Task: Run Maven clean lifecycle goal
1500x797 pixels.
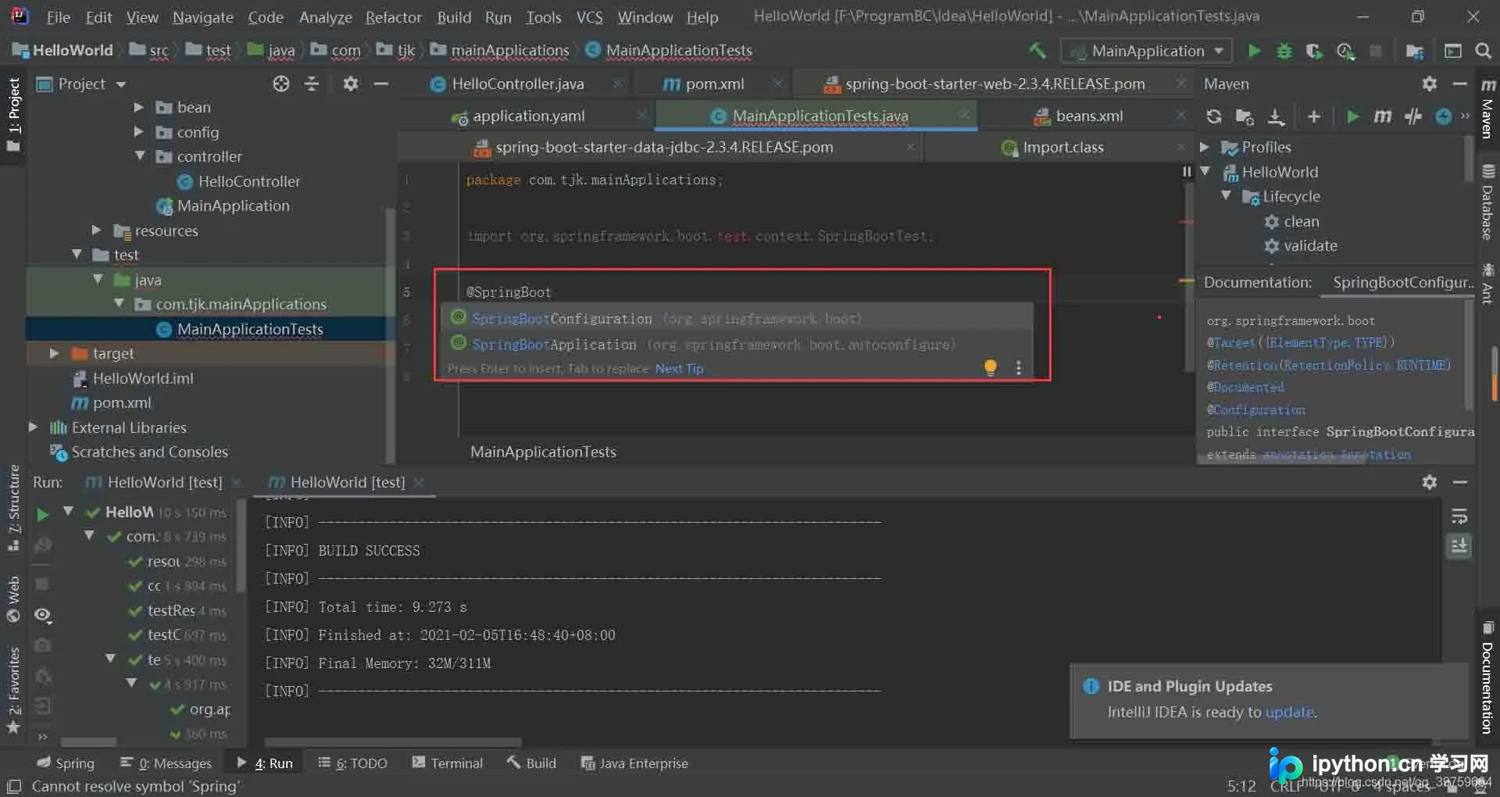Action: 1301,221
